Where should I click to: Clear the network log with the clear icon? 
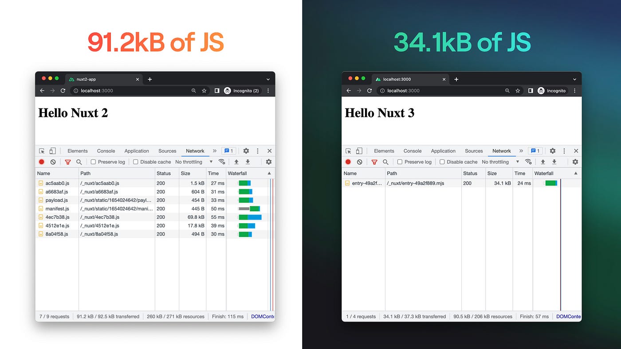pyautogui.click(x=53, y=162)
